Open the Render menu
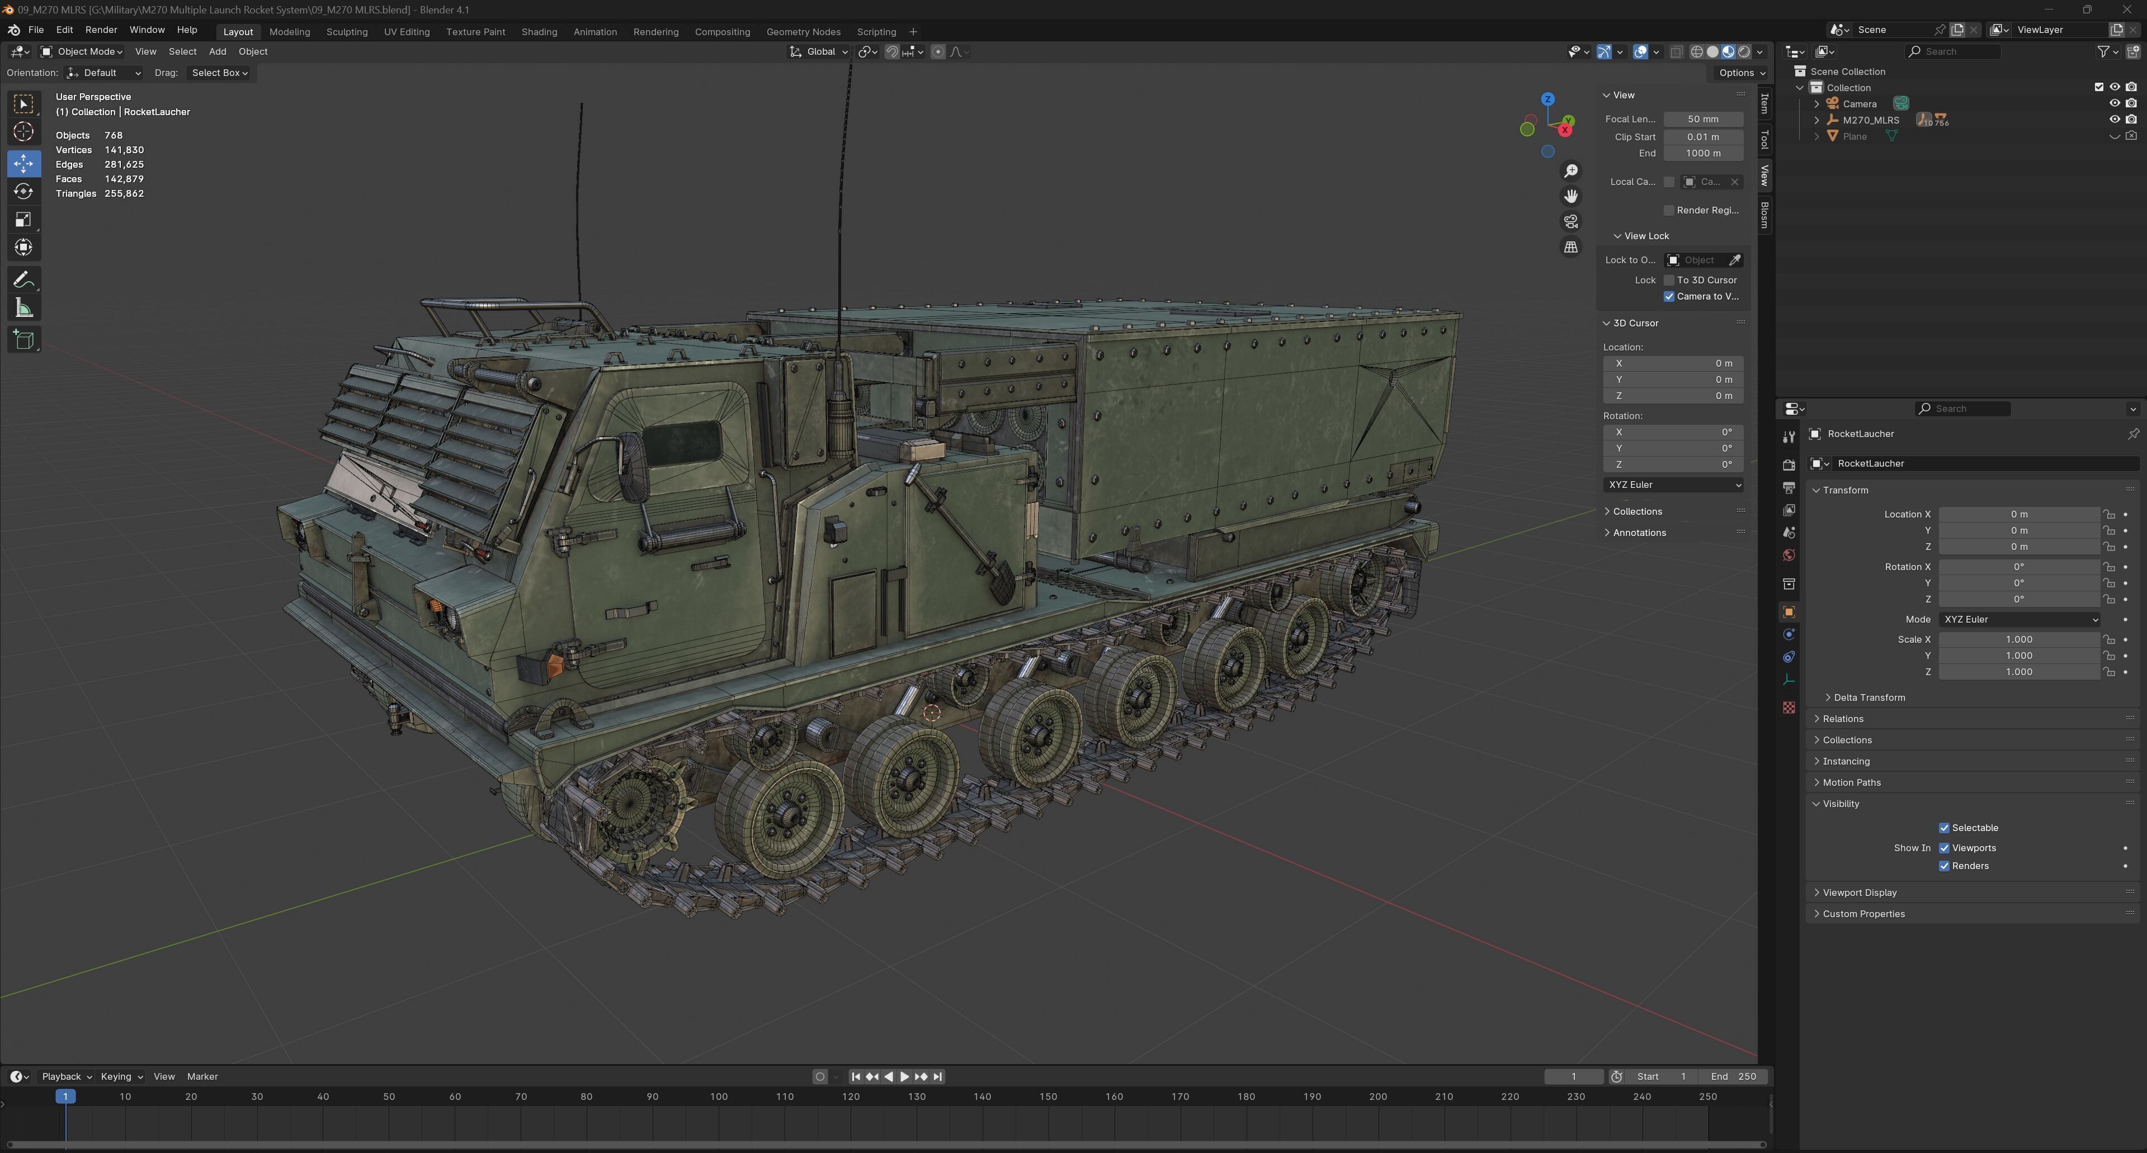This screenshot has height=1153, width=2147. [101, 30]
